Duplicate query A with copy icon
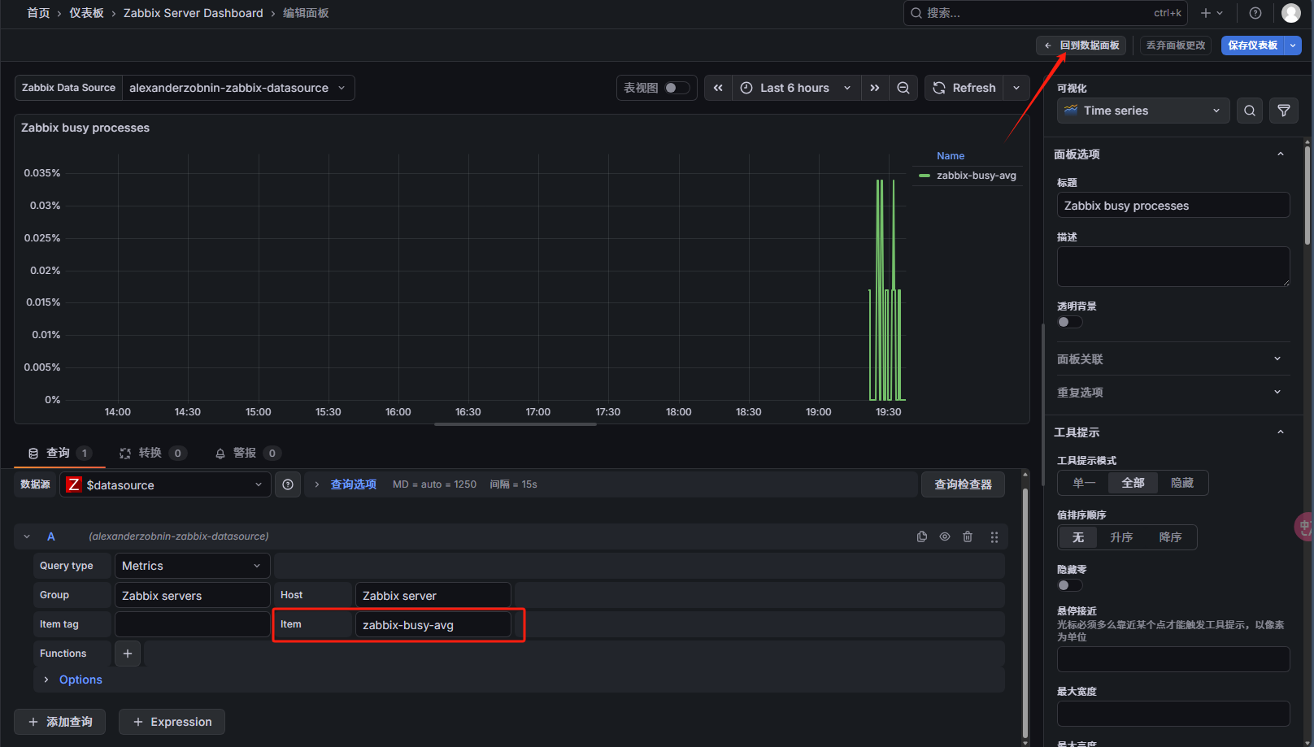The width and height of the screenshot is (1314, 747). click(922, 536)
